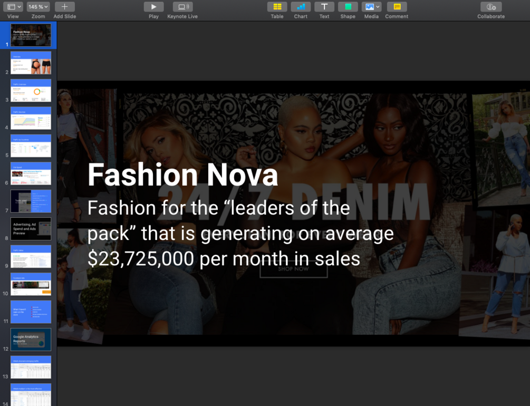Select slide 9 thumbnail
The image size is (530, 406).
(x=31, y=257)
